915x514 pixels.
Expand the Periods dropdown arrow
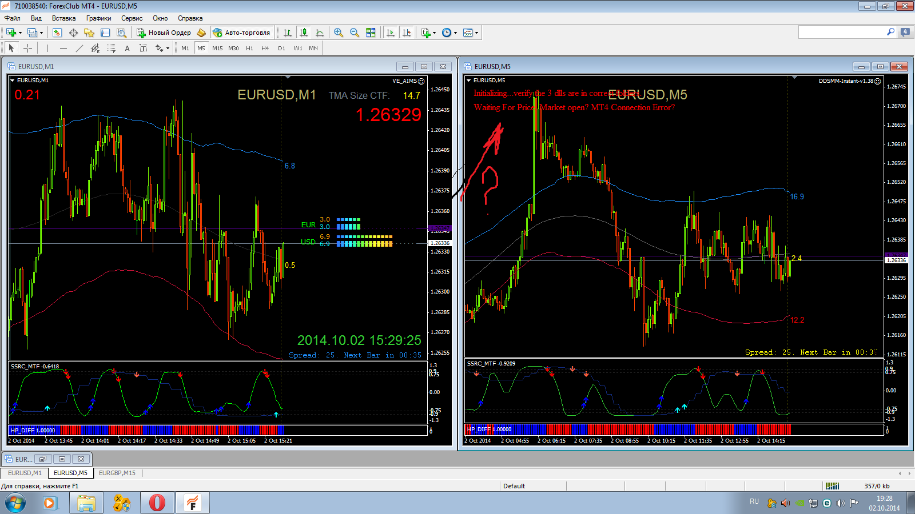pyautogui.click(x=456, y=33)
